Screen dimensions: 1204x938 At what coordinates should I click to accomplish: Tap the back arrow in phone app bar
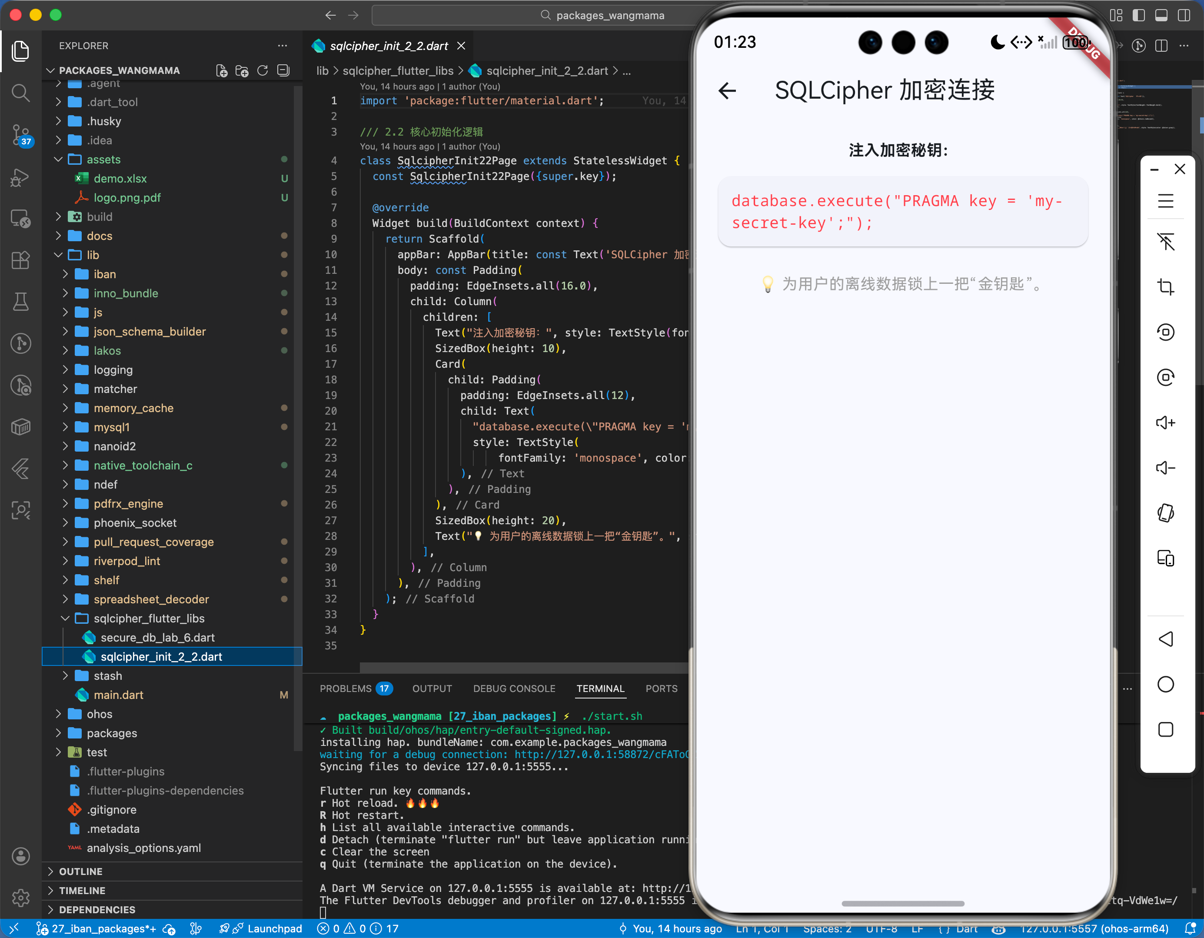click(727, 90)
